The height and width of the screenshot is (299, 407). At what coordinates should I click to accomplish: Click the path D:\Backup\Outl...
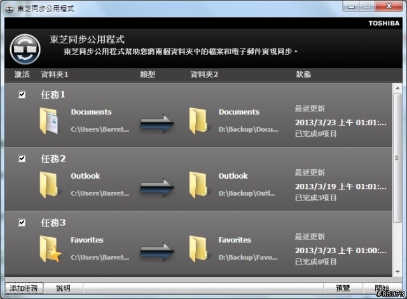pos(247,193)
